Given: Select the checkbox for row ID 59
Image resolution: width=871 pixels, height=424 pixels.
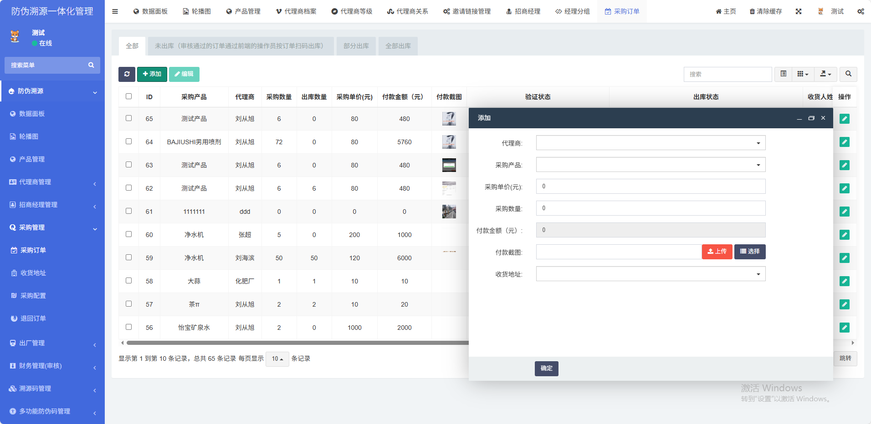Looking at the screenshot, I should (128, 257).
